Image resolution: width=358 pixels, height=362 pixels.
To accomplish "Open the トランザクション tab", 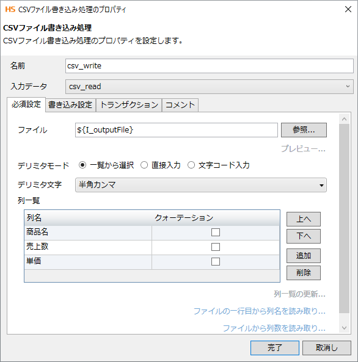I will pos(129,105).
